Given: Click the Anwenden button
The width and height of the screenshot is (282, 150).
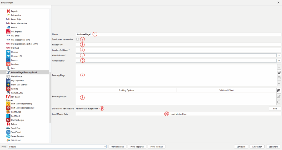Looking at the screenshot, I should click(x=257, y=147).
